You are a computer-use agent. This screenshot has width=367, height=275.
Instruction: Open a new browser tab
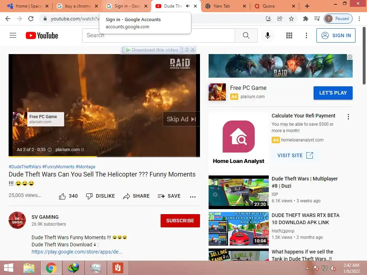pyautogui.click(x=307, y=6)
